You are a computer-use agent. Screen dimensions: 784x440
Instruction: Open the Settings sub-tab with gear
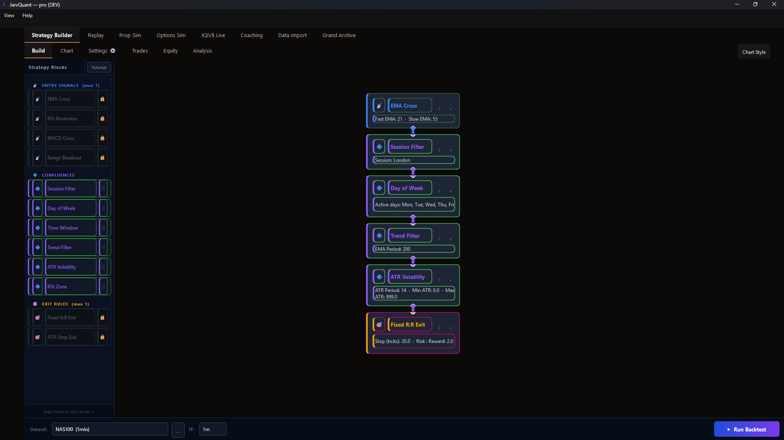point(102,51)
